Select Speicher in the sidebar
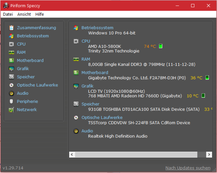The height and width of the screenshot is (173, 217). point(26,77)
